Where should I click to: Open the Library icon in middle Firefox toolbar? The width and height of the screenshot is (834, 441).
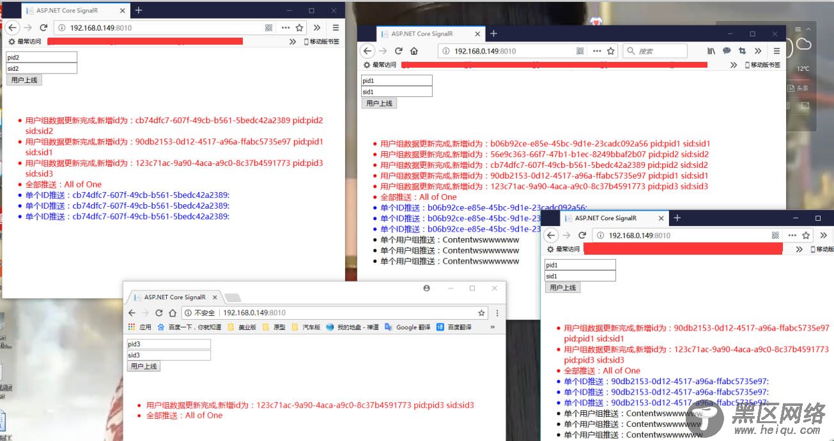[x=711, y=51]
